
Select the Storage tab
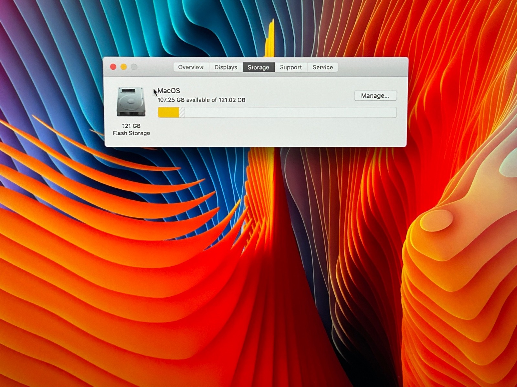click(x=258, y=67)
